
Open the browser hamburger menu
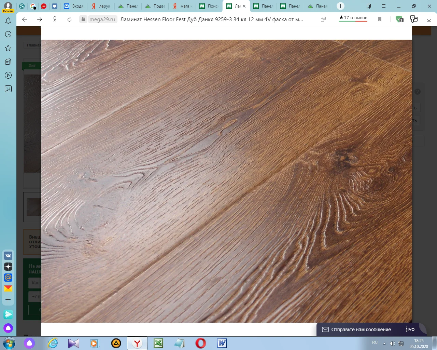[384, 6]
